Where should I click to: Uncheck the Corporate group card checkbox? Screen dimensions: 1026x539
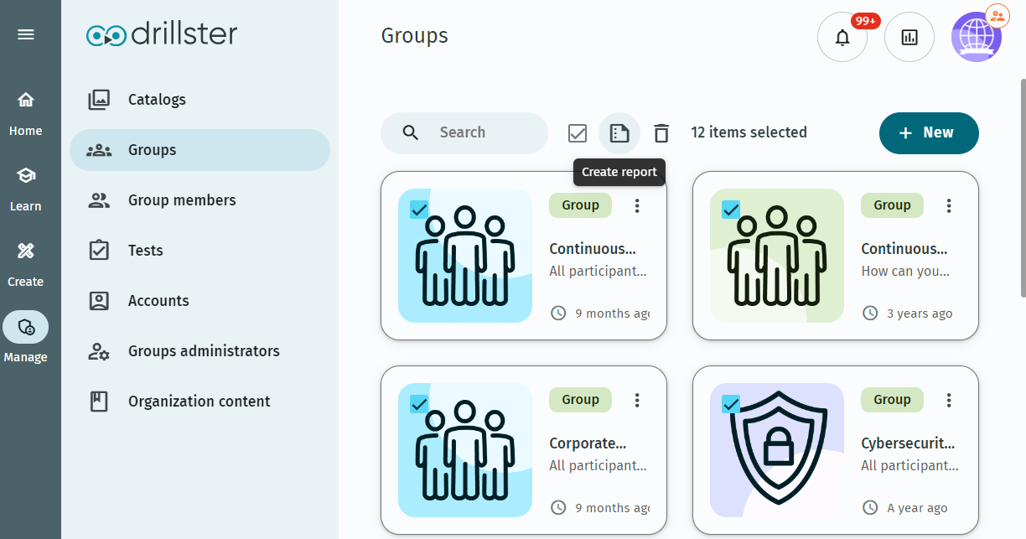(419, 404)
